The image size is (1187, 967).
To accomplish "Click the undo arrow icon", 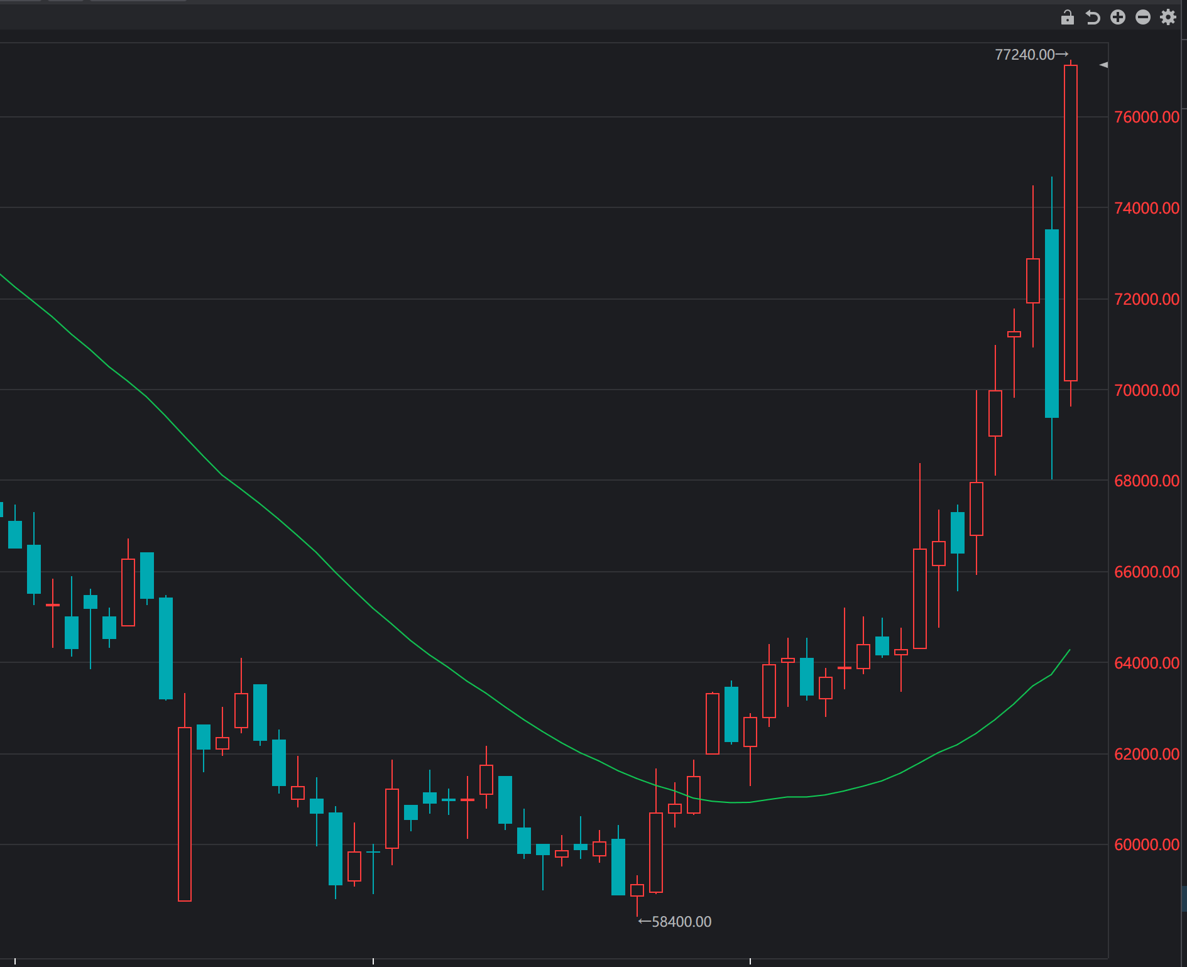I will point(1093,17).
